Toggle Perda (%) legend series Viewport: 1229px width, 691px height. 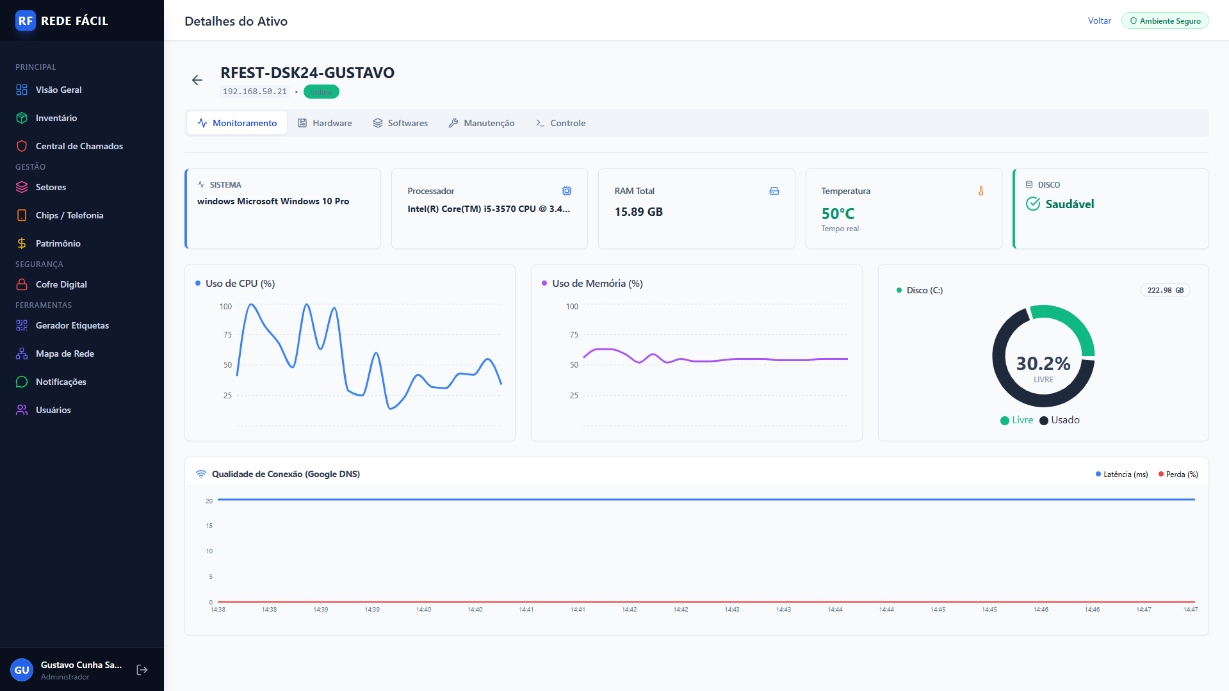tap(1178, 475)
